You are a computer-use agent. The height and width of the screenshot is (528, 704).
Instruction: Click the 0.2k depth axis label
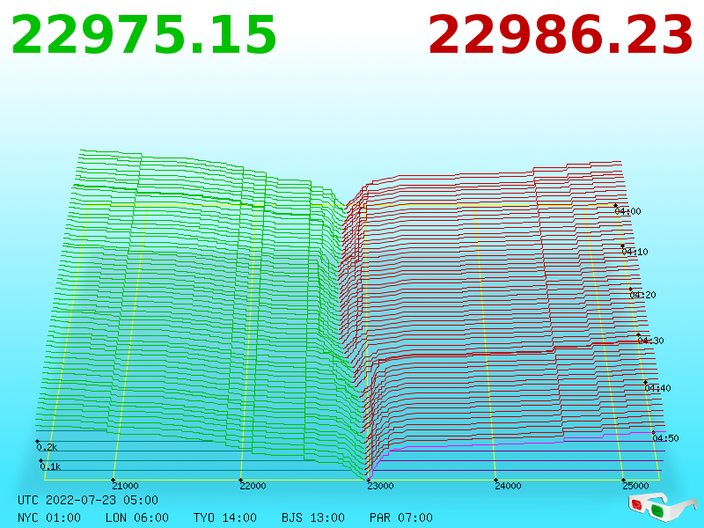47,447
